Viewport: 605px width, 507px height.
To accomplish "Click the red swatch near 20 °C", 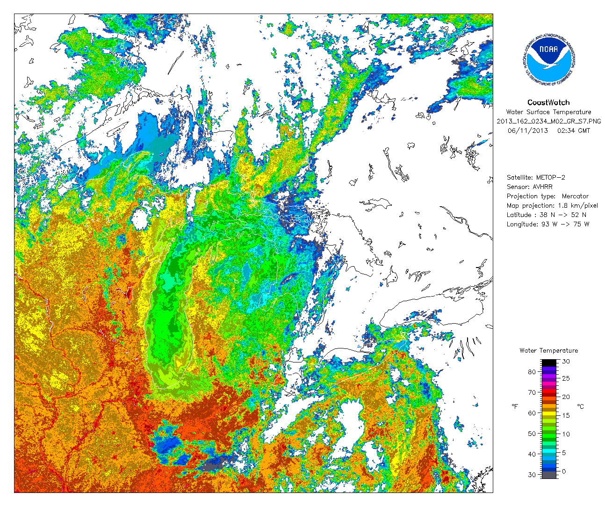I will coord(549,391).
